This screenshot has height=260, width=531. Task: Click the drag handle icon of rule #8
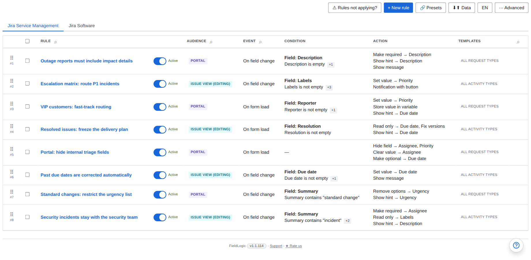coord(12,214)
